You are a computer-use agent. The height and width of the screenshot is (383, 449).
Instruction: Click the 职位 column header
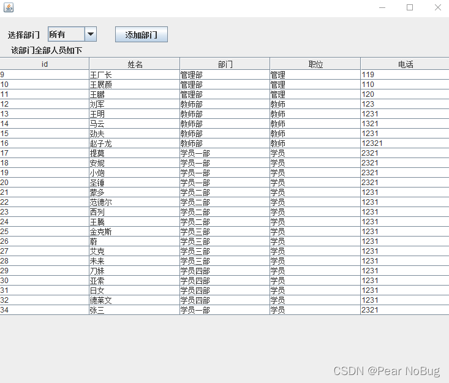[315, 64]
